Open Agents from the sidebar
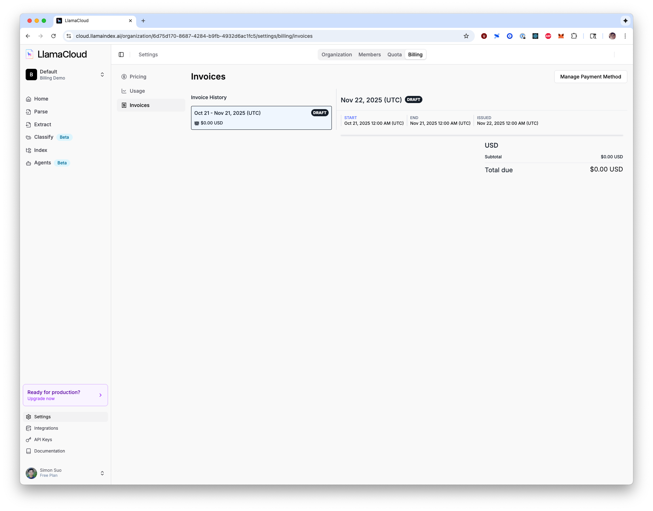This screenshot has width=653, height=511. tap(42, 163)
